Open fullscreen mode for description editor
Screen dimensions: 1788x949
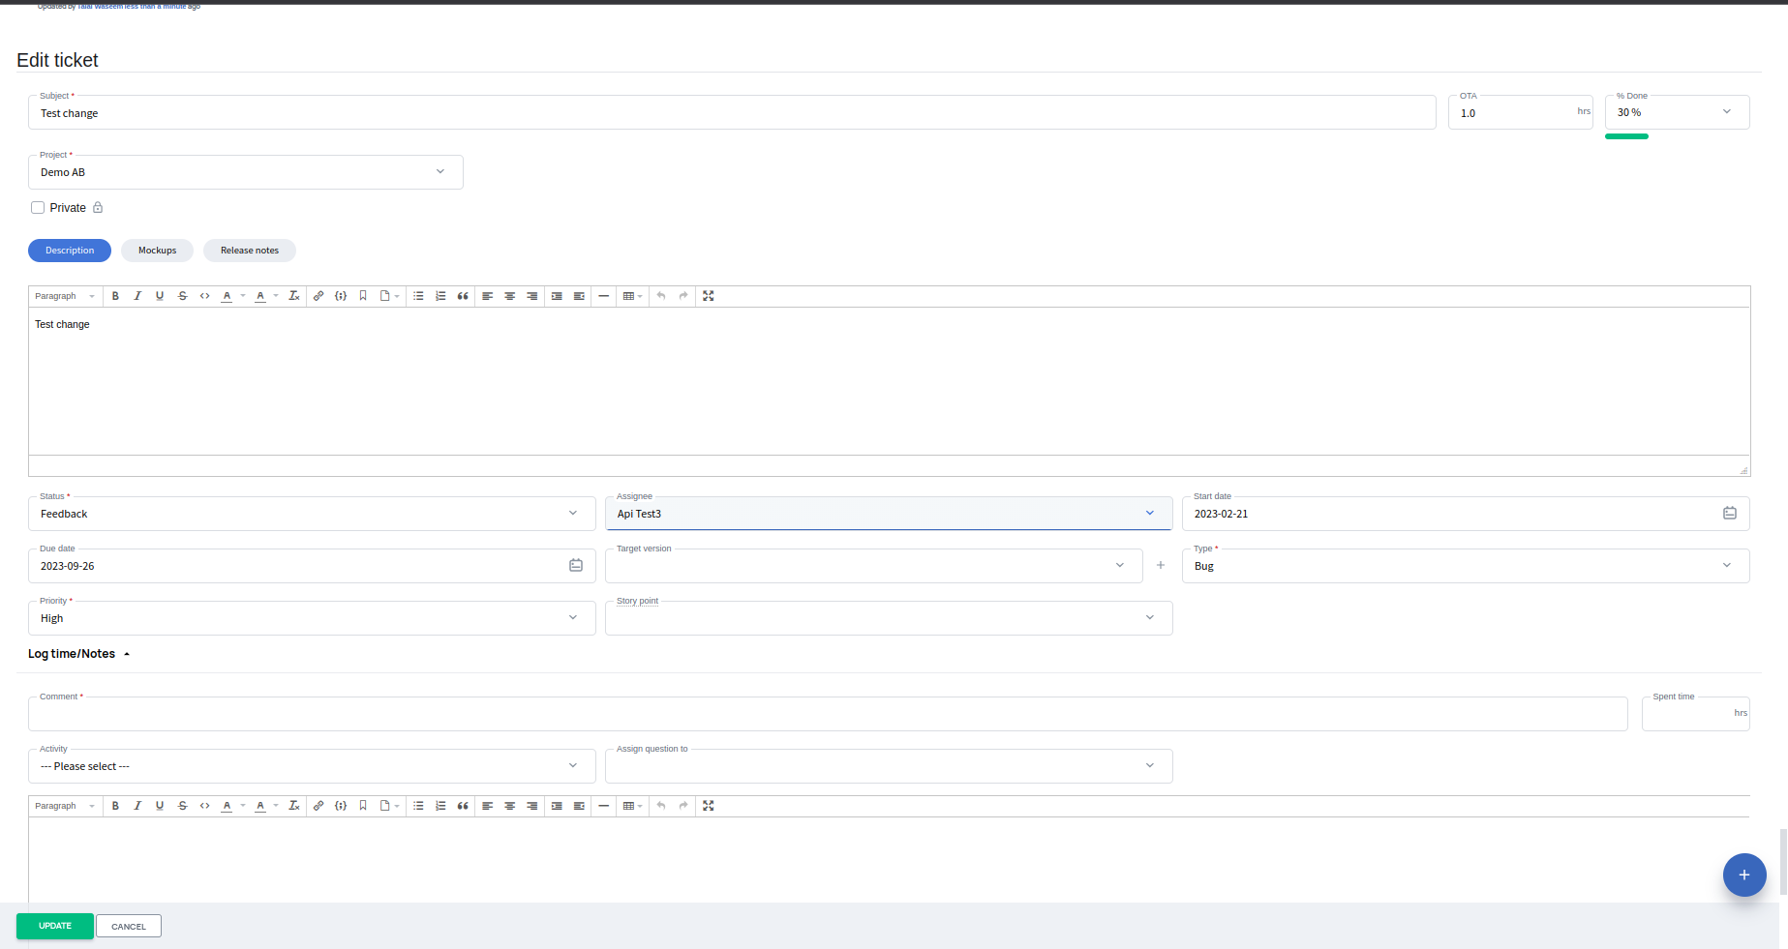coord(709,296)
